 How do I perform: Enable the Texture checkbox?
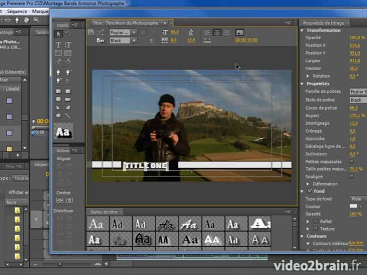315,229
